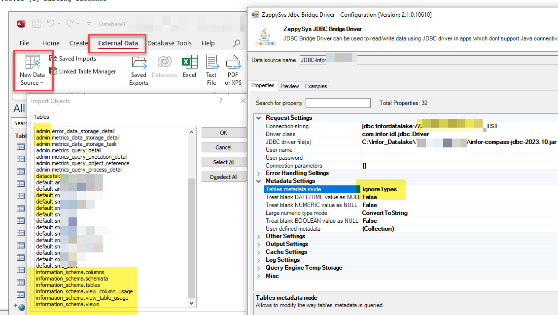Save the database with the Save icon

point(36,24)
